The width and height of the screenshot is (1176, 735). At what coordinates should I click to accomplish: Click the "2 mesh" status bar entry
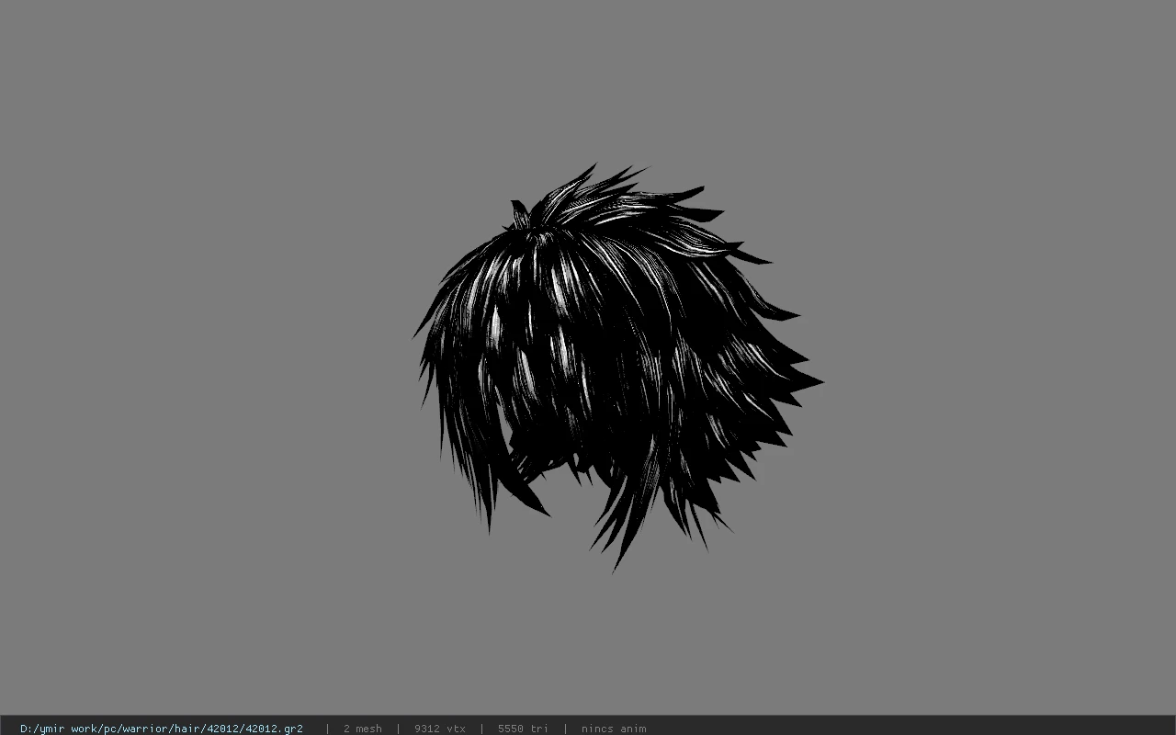(x=363, y=729)
